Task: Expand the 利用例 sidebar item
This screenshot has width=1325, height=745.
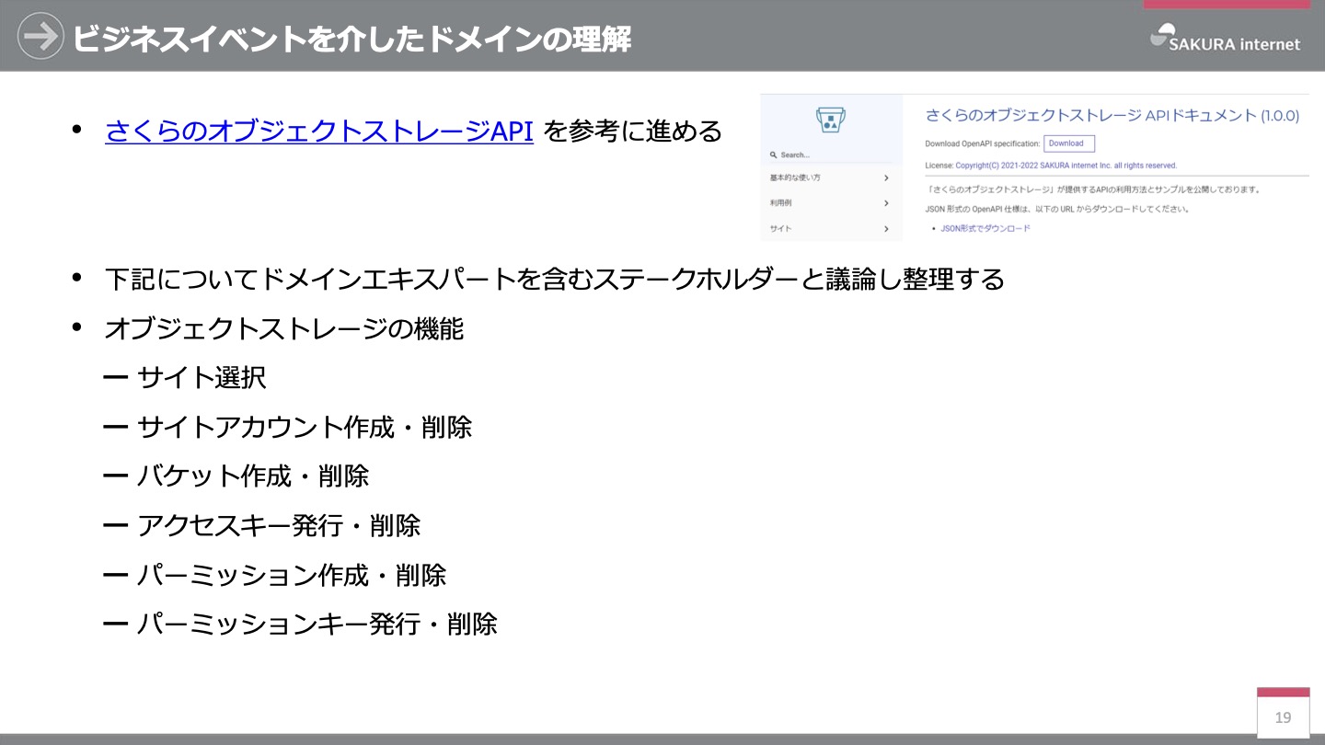Action: pos(831,203)
